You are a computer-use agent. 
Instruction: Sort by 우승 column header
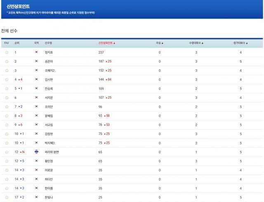159,43
